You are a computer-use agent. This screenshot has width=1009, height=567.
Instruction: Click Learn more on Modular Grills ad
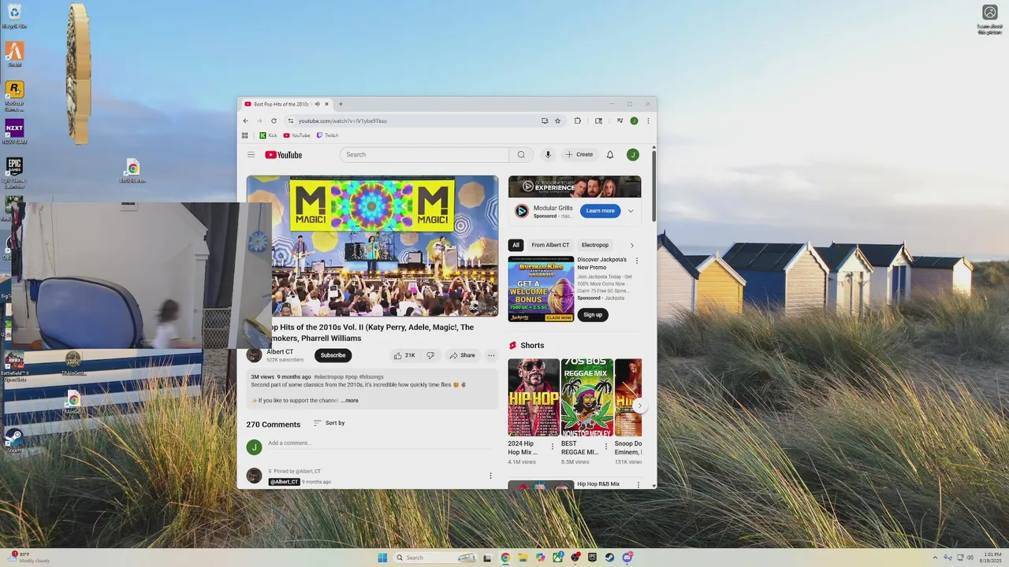pyautogui.click(x=600, y=211)
